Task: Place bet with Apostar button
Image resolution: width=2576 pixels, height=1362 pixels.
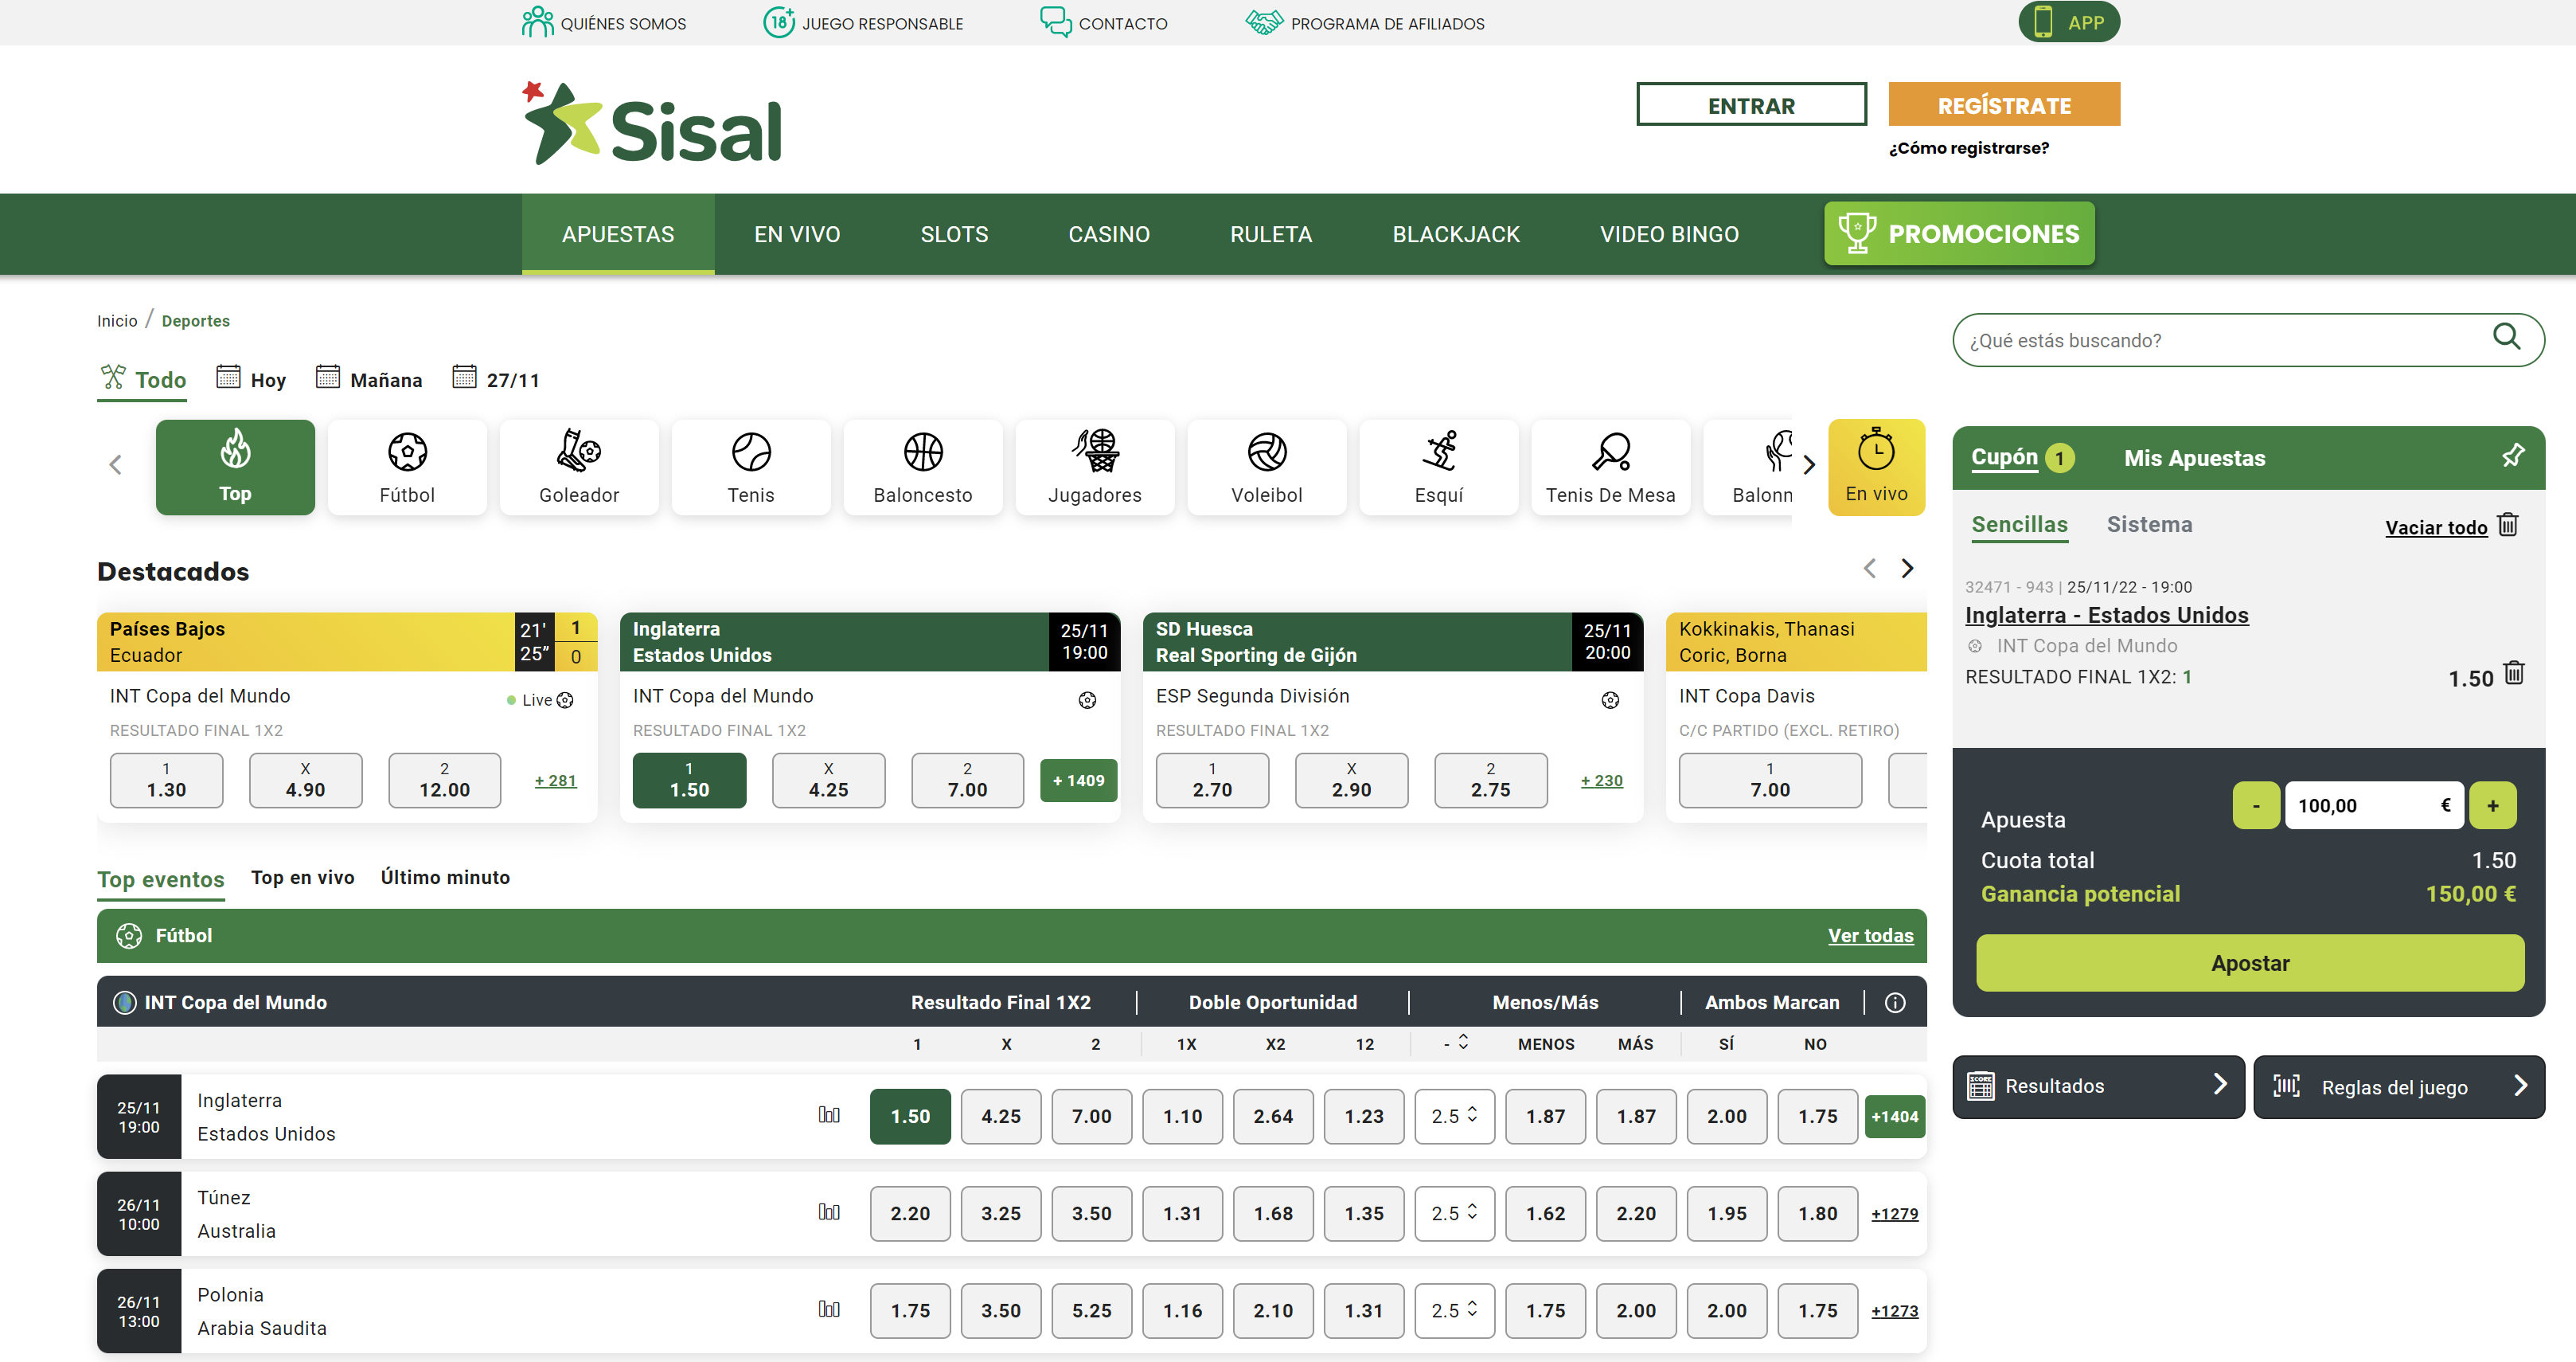Action: [x=2250, y=963]
